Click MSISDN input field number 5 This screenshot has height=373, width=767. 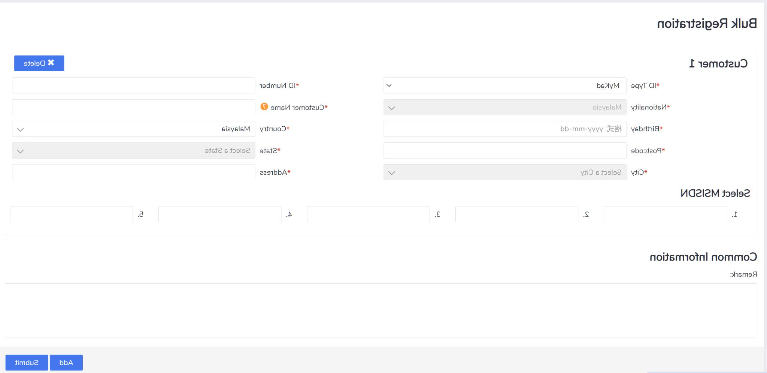[x=72, y=214]
